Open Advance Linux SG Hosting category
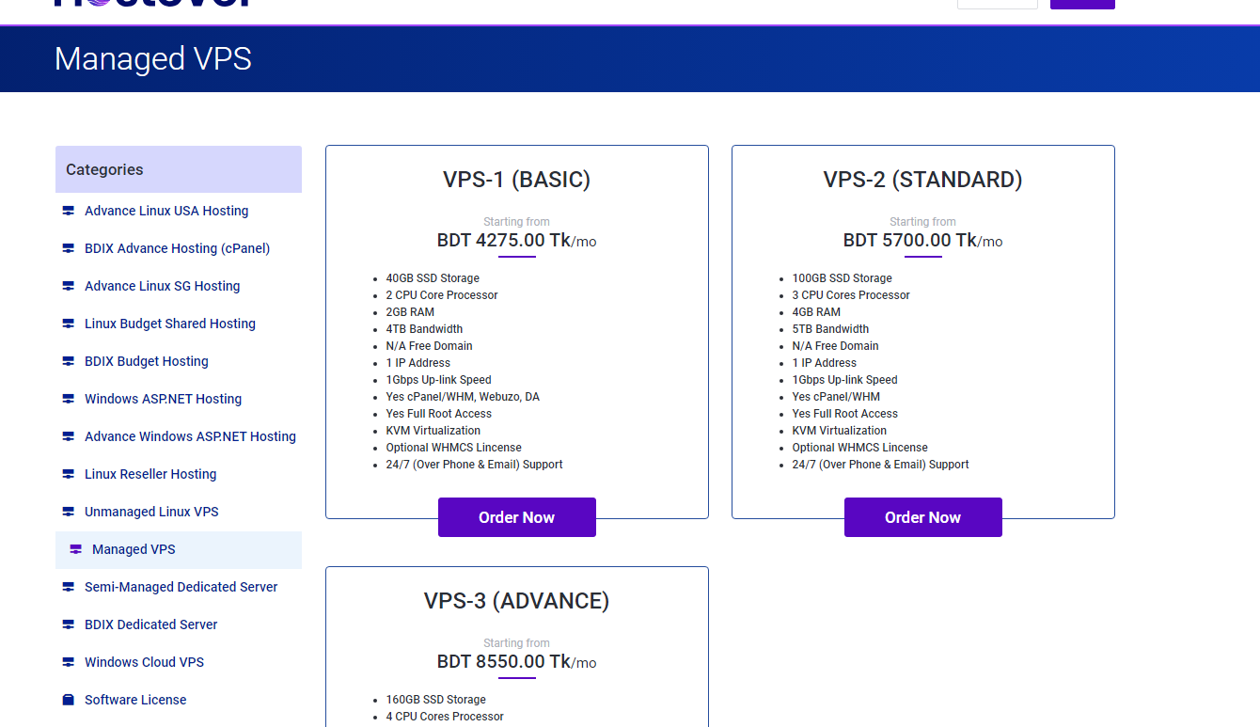This screenshot has height=727, width=1260. coord(162,286)
